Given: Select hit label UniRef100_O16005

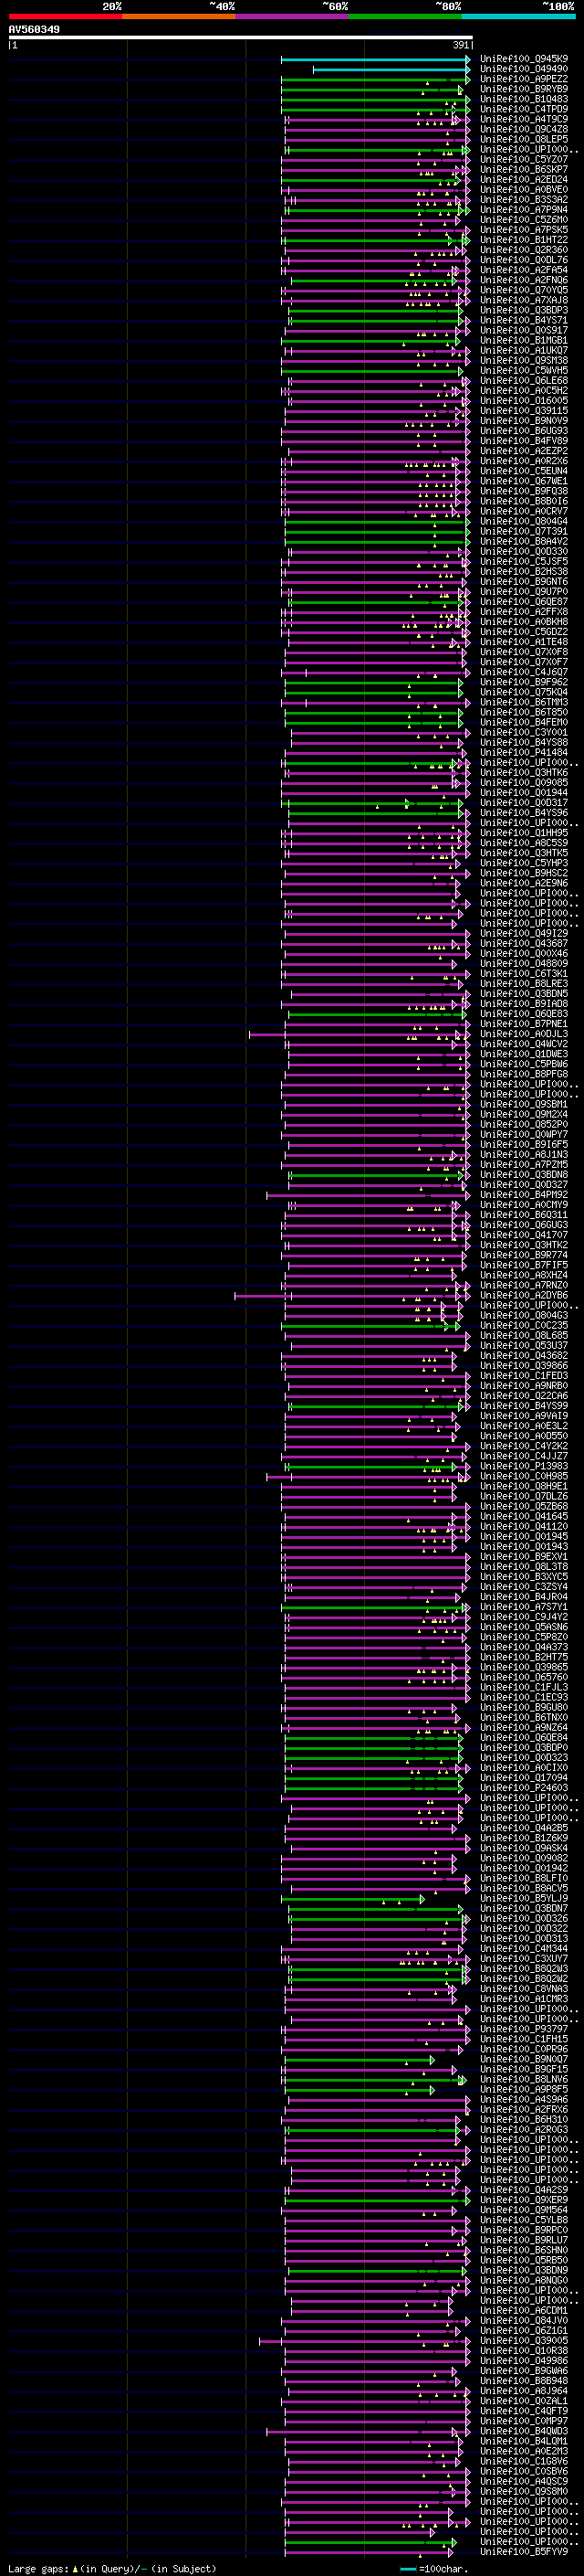Looking at the screenshot, I should pyautogui.click(x=524, y=401).
